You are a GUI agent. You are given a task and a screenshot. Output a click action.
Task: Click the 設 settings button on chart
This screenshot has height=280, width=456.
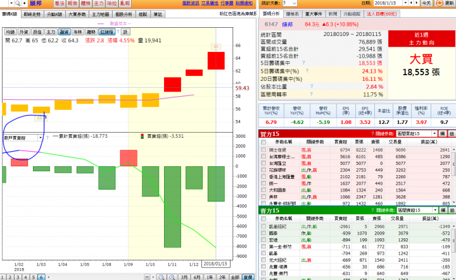click(125, 32)
